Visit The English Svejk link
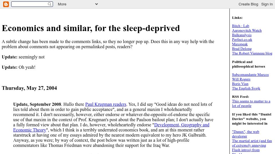The height and width of the screenshot is (154, 275). (x=246, y=88)
